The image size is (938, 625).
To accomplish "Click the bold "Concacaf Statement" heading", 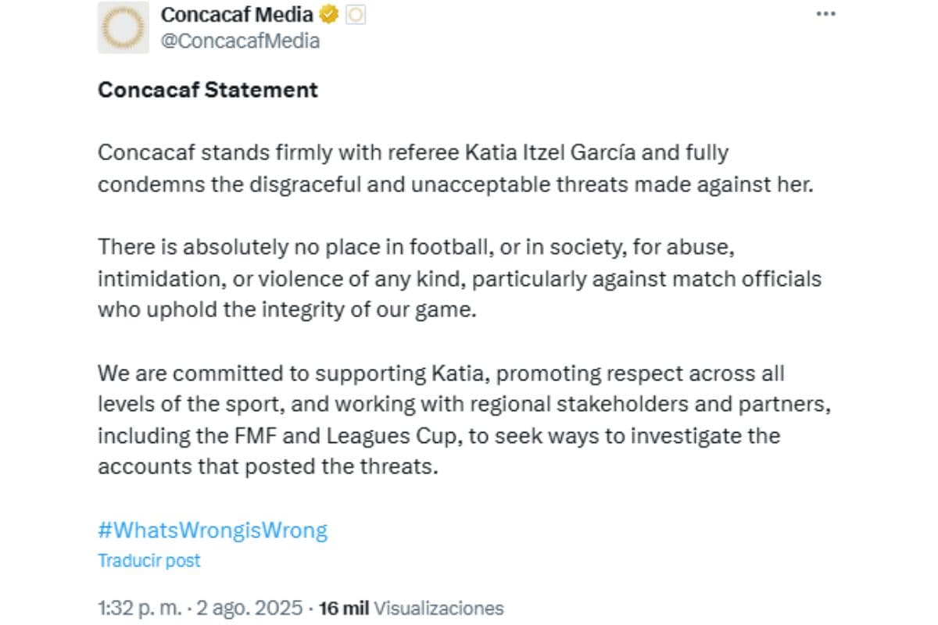I will (207, 90).
